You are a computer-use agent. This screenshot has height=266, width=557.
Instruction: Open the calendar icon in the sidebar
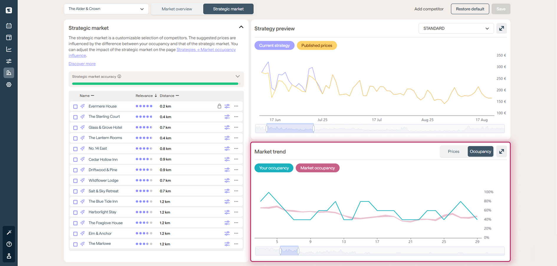pyautogui.click(x=9, y=26)
